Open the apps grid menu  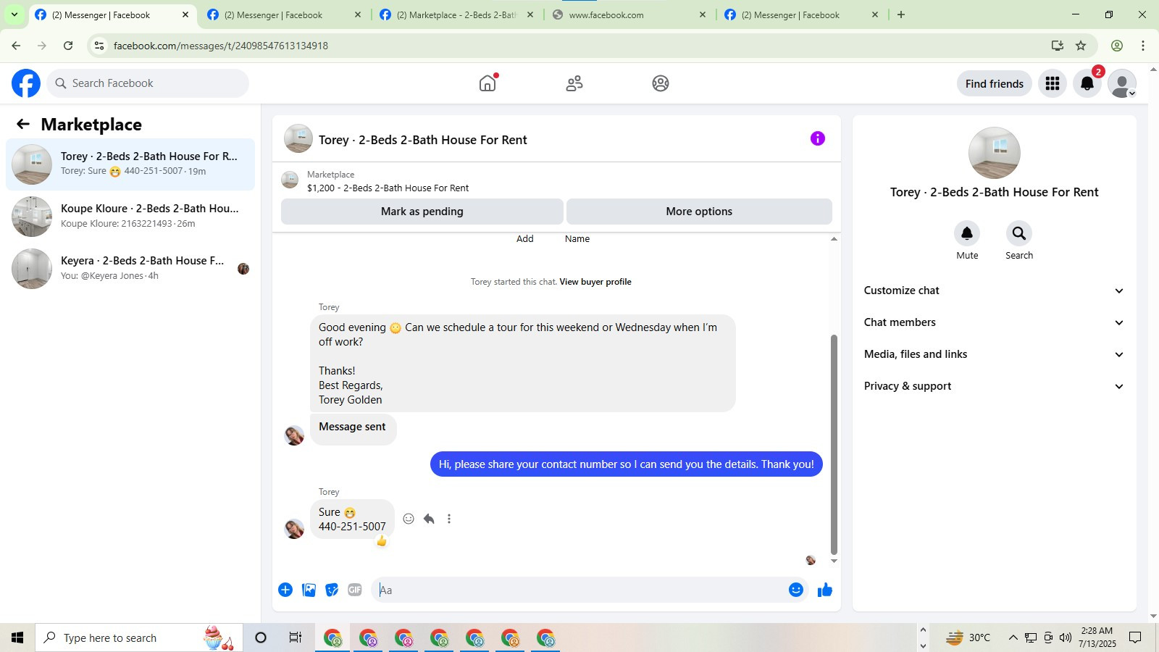pyautogui.click(x=1053, y=83)
